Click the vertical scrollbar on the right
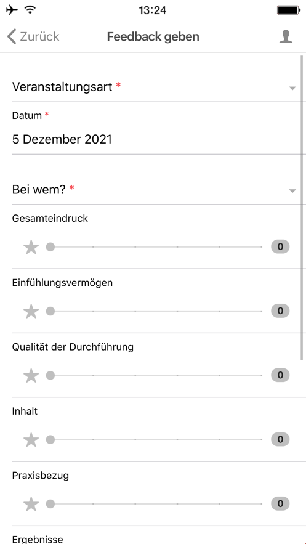The height and width of the screenshot is (544, 306). pyautogui.click(x=303, y=208)
